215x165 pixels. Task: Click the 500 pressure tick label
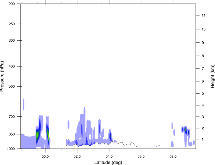pyautogui.click(x=12, y=86)
